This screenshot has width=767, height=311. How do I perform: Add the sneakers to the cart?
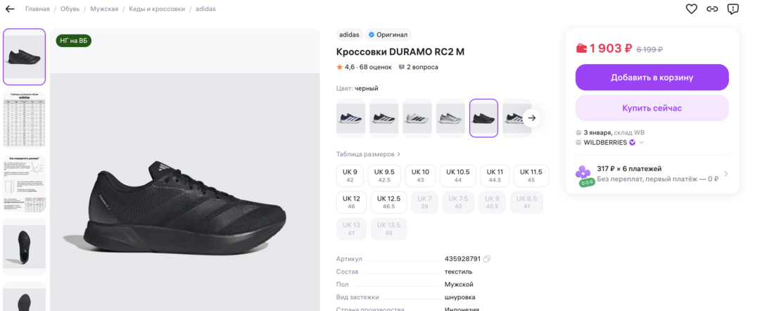click(x=652, y=77)
